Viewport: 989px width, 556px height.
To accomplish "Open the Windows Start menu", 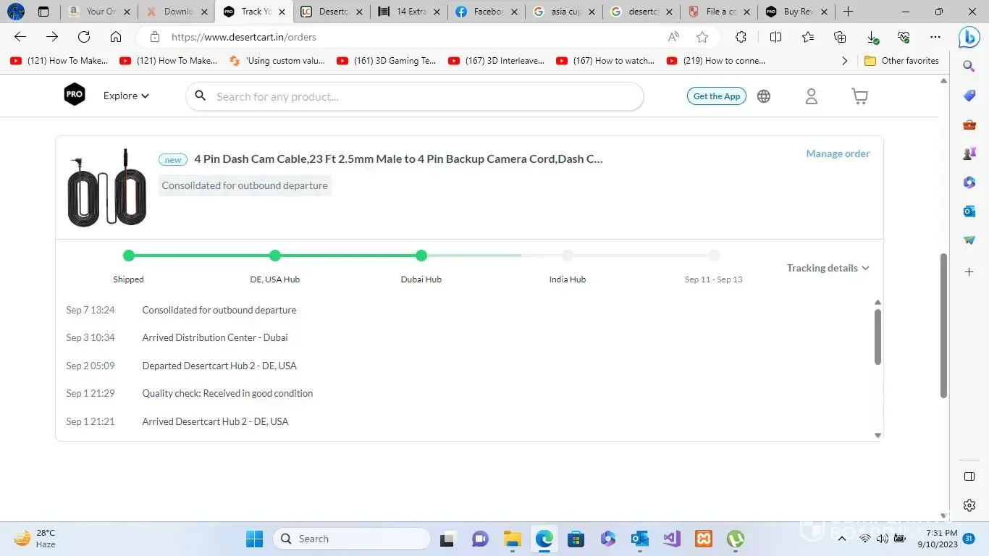I will 254,539.
